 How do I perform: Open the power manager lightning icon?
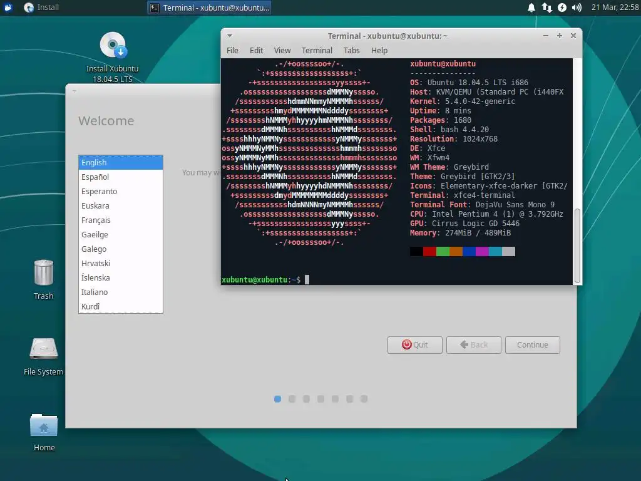tap(562, 8)
